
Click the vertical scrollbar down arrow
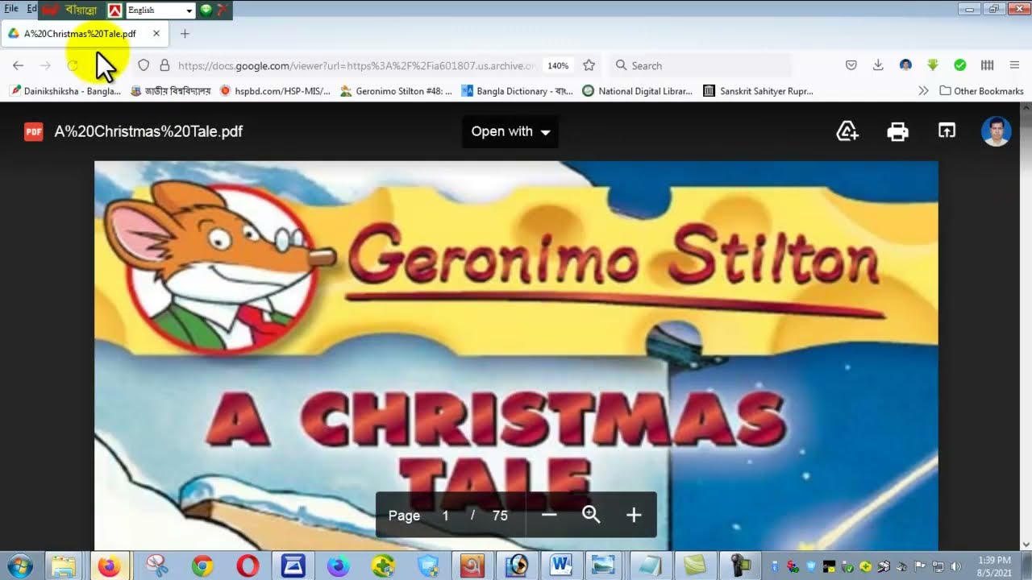tap(1026, 544)
